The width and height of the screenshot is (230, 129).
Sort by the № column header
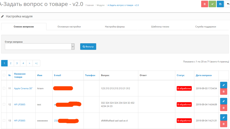point(9,75)
